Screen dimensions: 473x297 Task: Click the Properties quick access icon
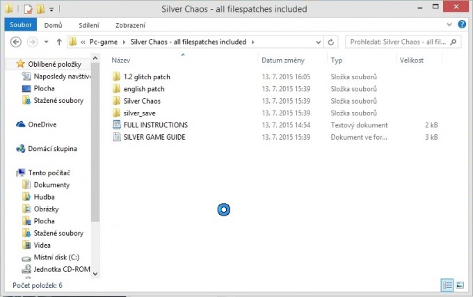(x=28, y=9)
